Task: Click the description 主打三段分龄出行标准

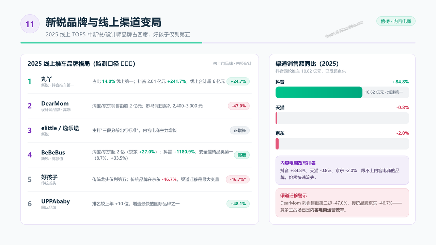Action: click(135, 130)
